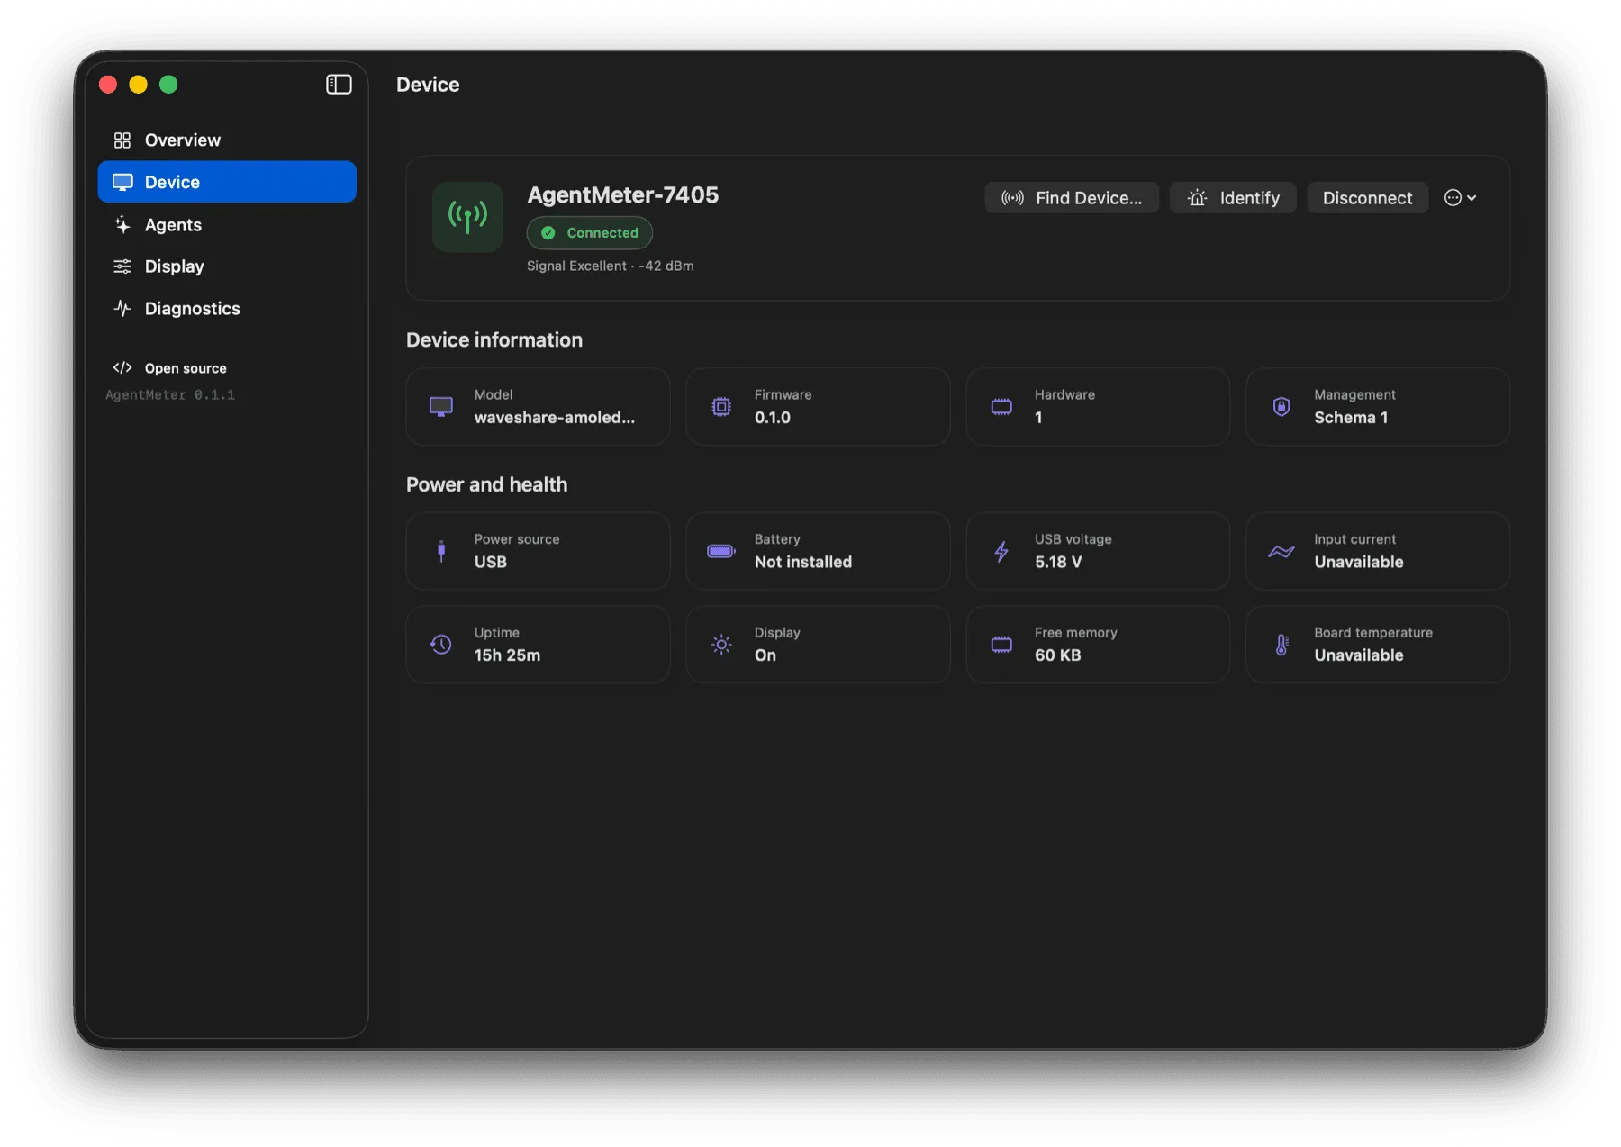Click the Find Device... button
The width and height of the screenshot is (1621, 1147).
(x=1072, y=198)
